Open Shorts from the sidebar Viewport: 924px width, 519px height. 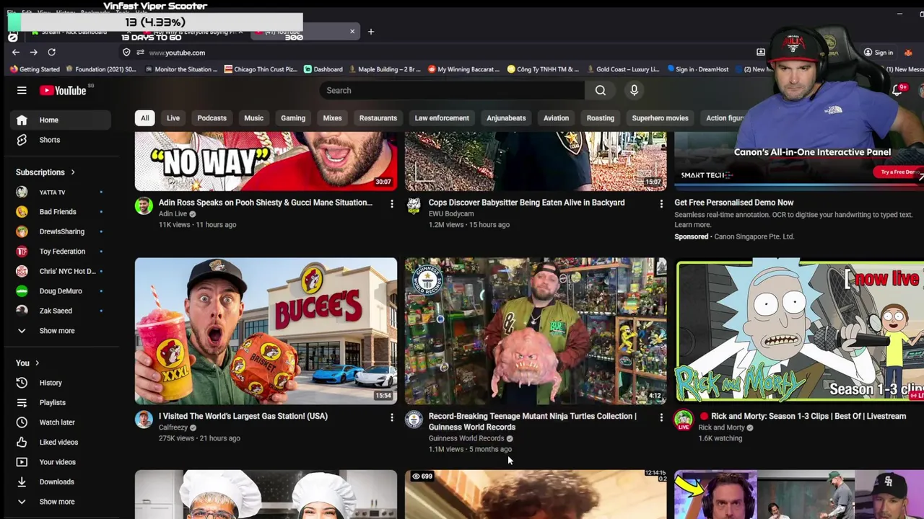[61, 140]
